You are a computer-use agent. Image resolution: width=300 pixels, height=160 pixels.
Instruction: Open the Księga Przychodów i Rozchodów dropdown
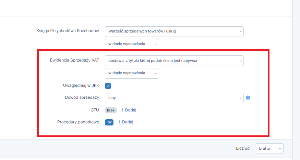tap(174, 31)
